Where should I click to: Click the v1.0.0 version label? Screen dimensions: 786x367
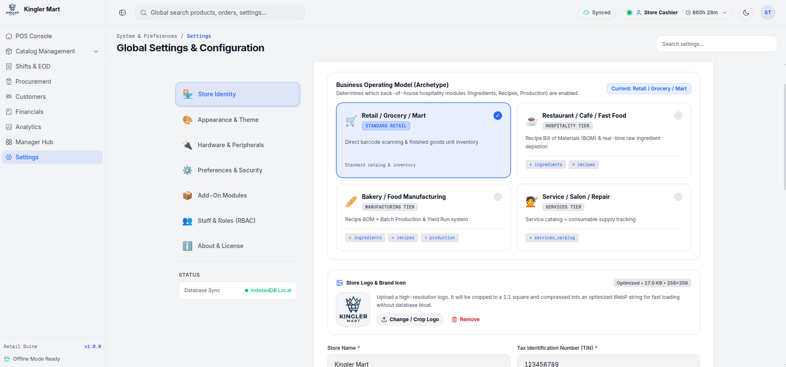(x=93, y=347)
